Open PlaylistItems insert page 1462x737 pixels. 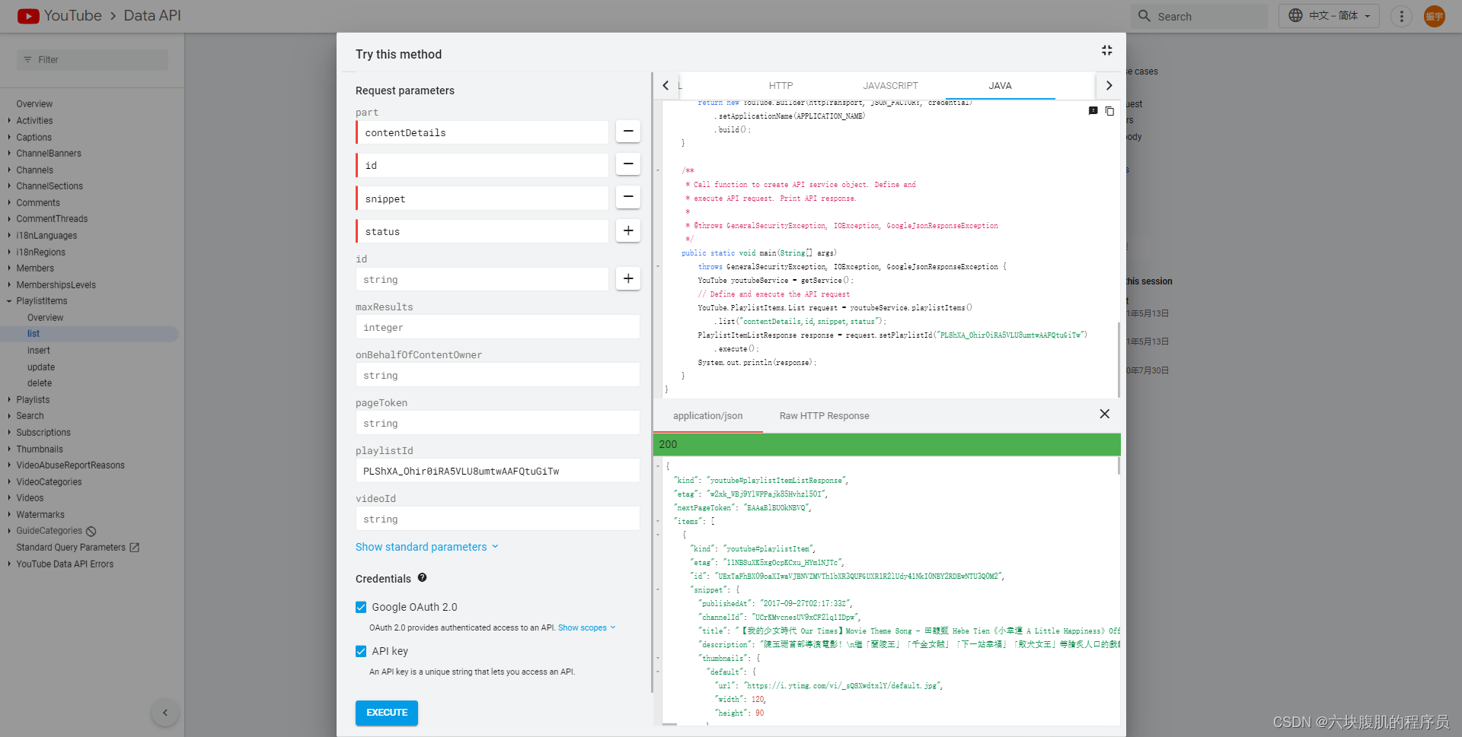(39, 350)
